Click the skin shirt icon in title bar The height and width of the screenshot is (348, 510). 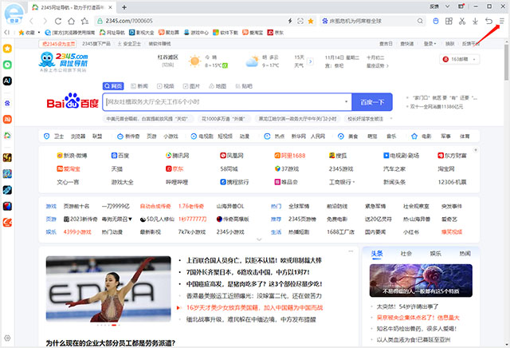[x=461, y=6]
